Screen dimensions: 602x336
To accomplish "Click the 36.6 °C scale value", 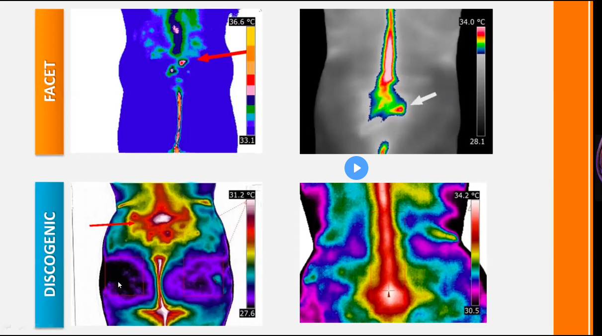I will 242,22.
